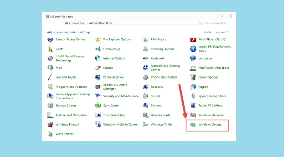284x157 pixels.
Task: Select the All Control Panel Items breadcrumb
Action: point(100,23)
